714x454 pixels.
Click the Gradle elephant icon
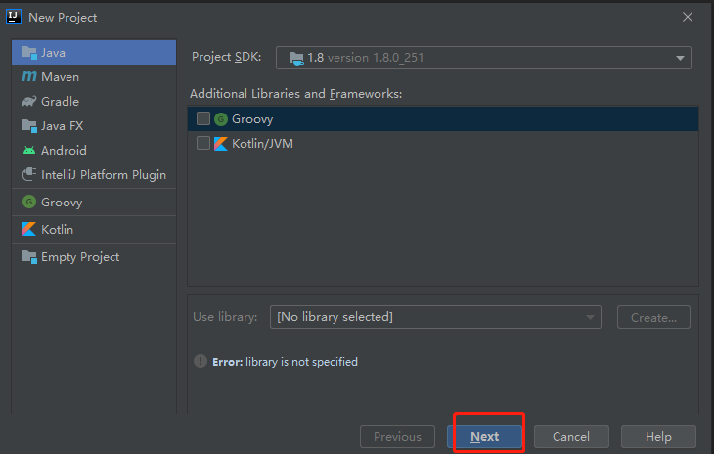point(29,101)
